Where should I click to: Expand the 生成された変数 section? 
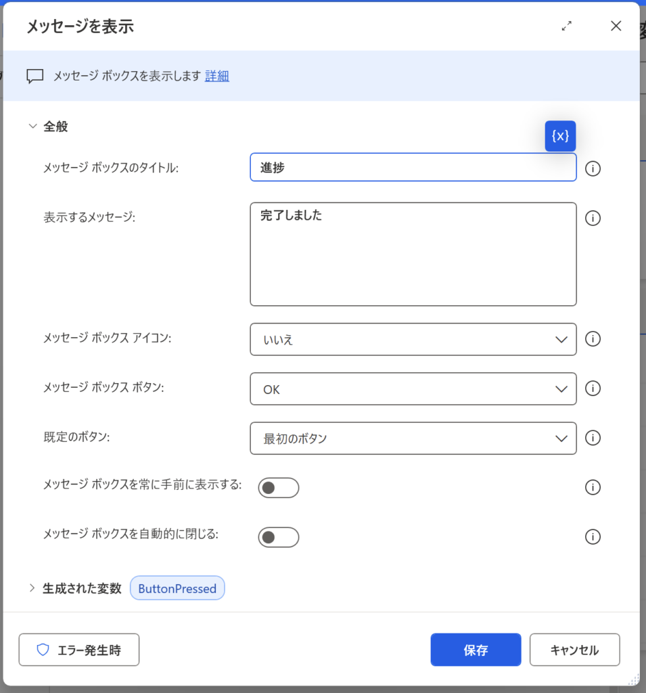coord(32,588)
